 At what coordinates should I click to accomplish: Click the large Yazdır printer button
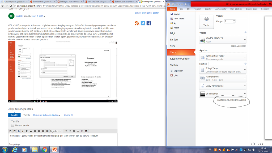(x=206, y=22)
